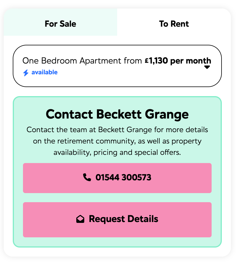The image size is (236, 262).
Task: Click the £1,130 price amount
Action: click(x=156, y=61)
